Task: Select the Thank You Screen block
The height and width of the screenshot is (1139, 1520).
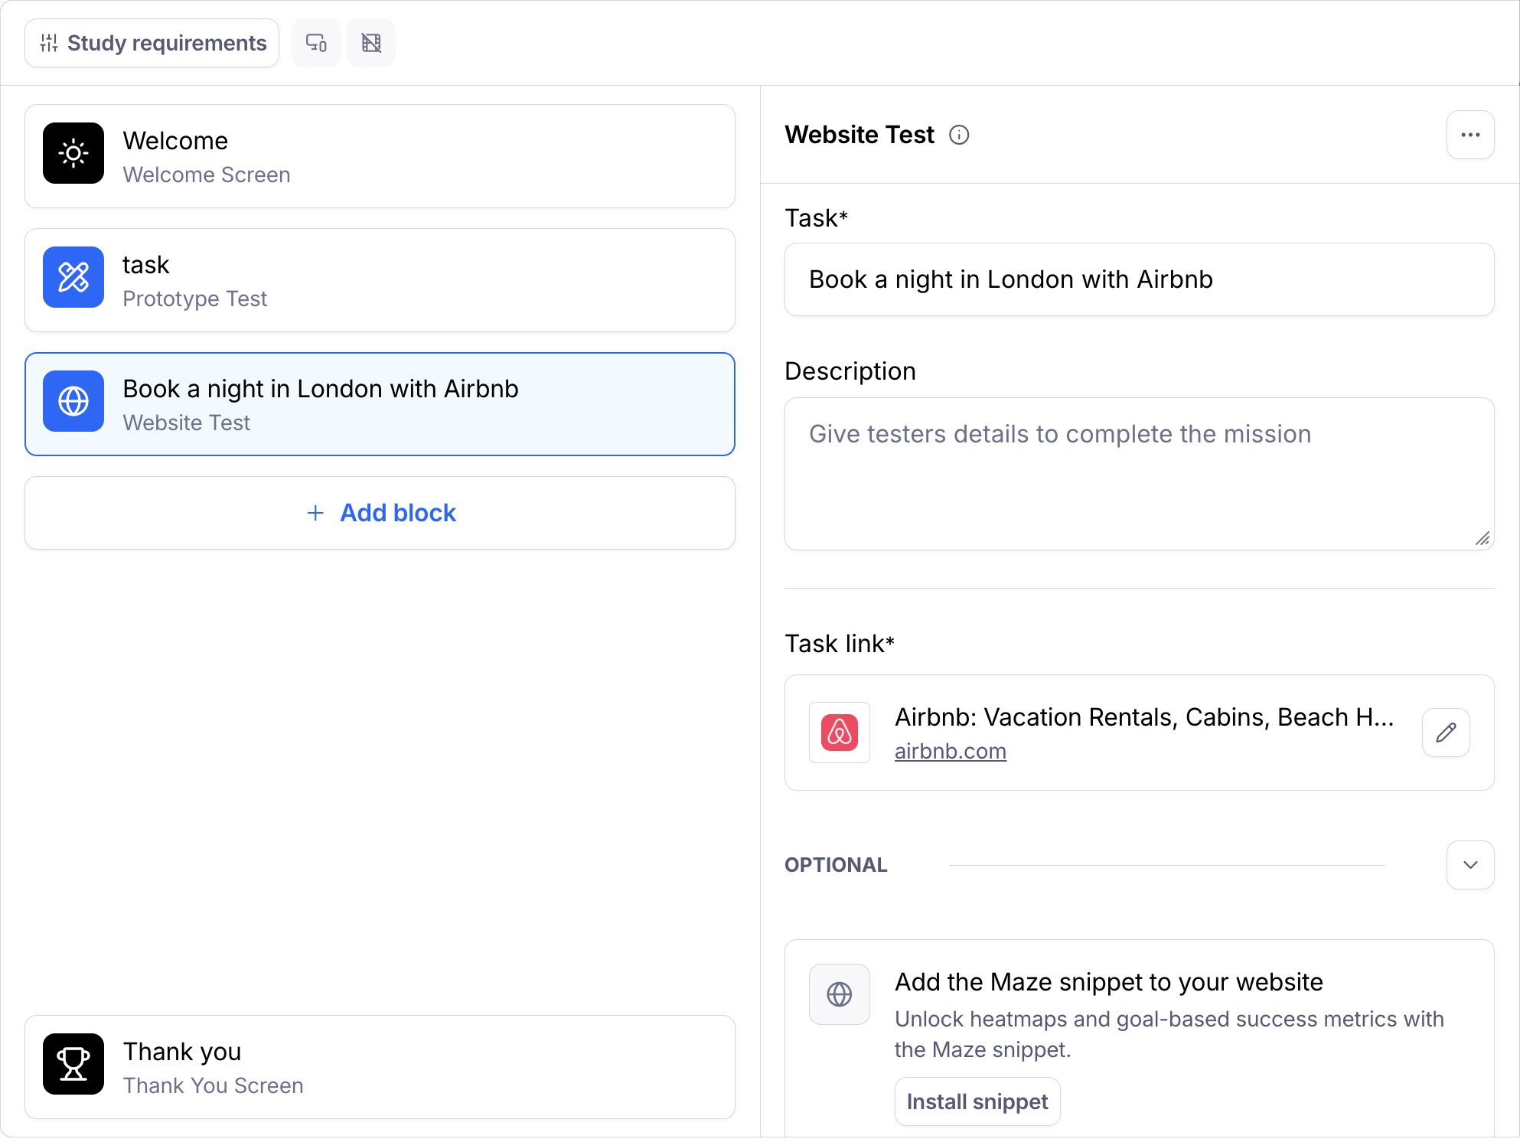Action: pyautogui.click(x=380, y=1067)
